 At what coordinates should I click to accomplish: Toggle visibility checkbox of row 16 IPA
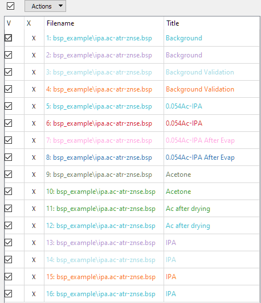click(x=9, y=294)
